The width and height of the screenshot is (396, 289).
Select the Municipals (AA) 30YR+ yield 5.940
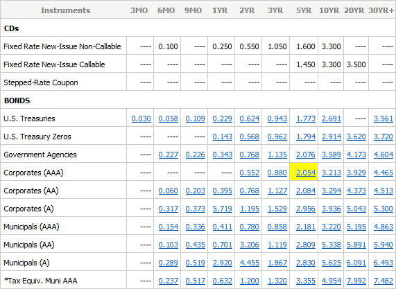pyautogui.click(x=384, y=245)
